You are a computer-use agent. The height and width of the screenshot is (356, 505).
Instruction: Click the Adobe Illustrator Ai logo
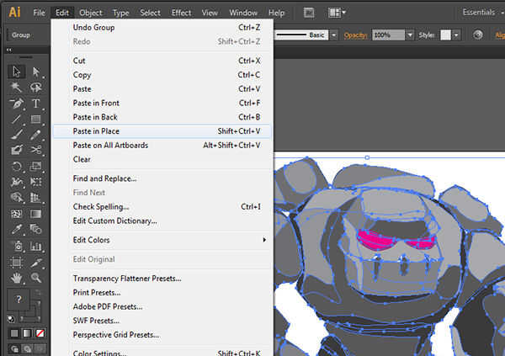coord(14,13)
